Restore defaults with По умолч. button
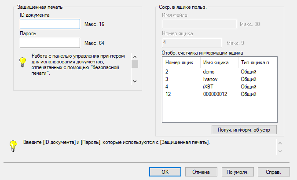Viewport: 297px width, 180px height. (x=237, y=172)
